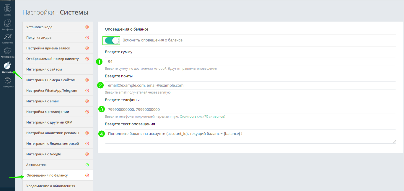Open Настройка WhatsApp,Telegram section

[x=58, y=91]
